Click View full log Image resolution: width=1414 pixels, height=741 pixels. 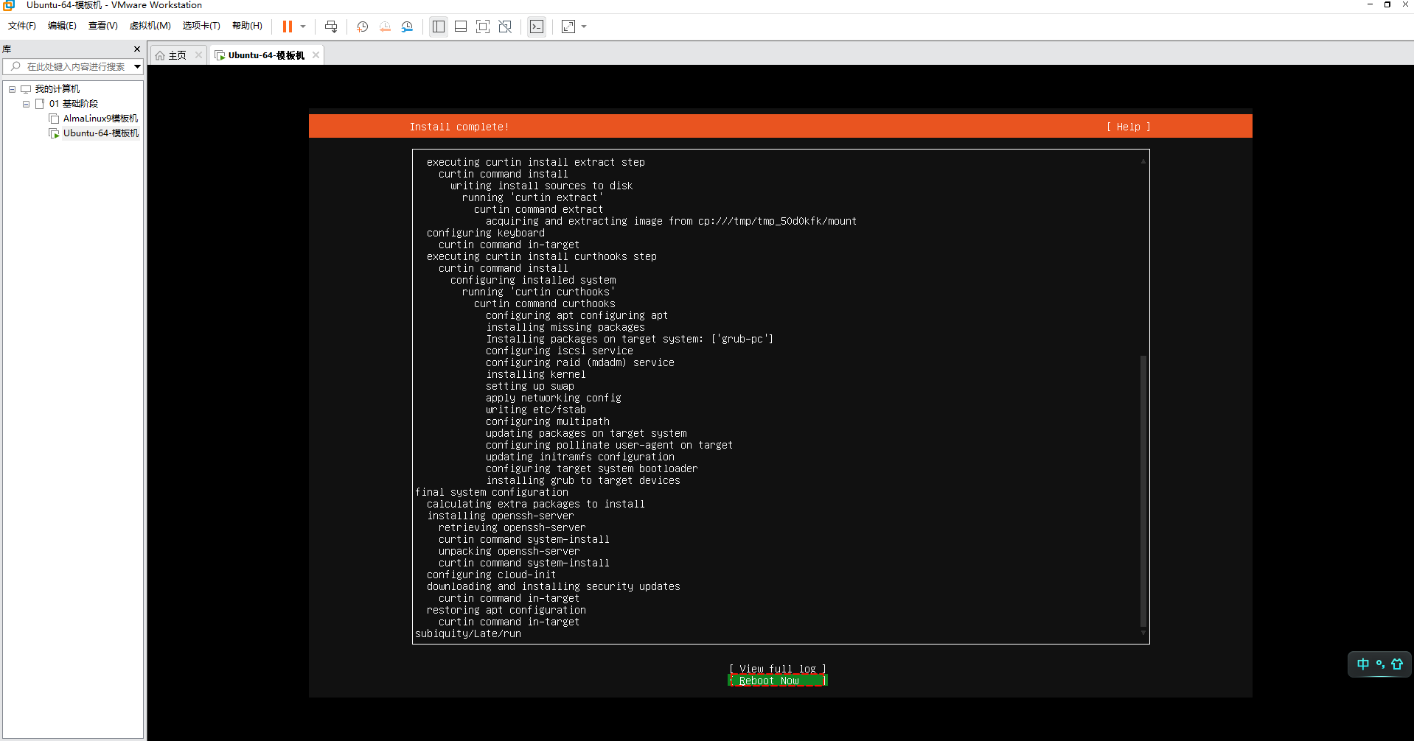click(777, 669)
